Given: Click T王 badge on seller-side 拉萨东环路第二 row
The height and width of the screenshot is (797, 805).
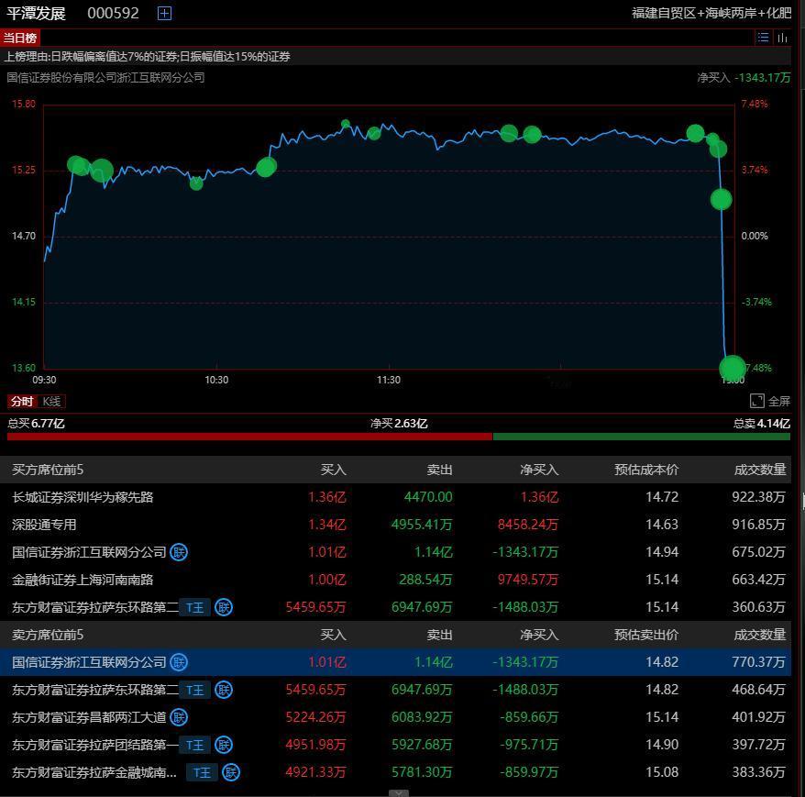Looking at the screenshot, I should click(195, 691).
